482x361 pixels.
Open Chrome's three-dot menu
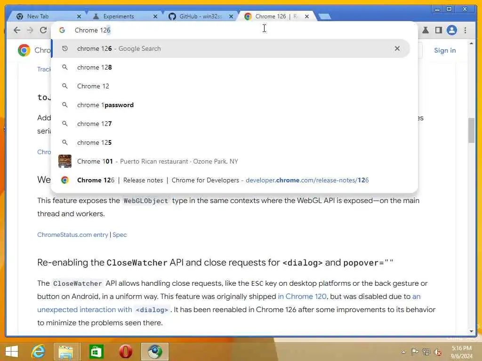click(x=465, y=30)
